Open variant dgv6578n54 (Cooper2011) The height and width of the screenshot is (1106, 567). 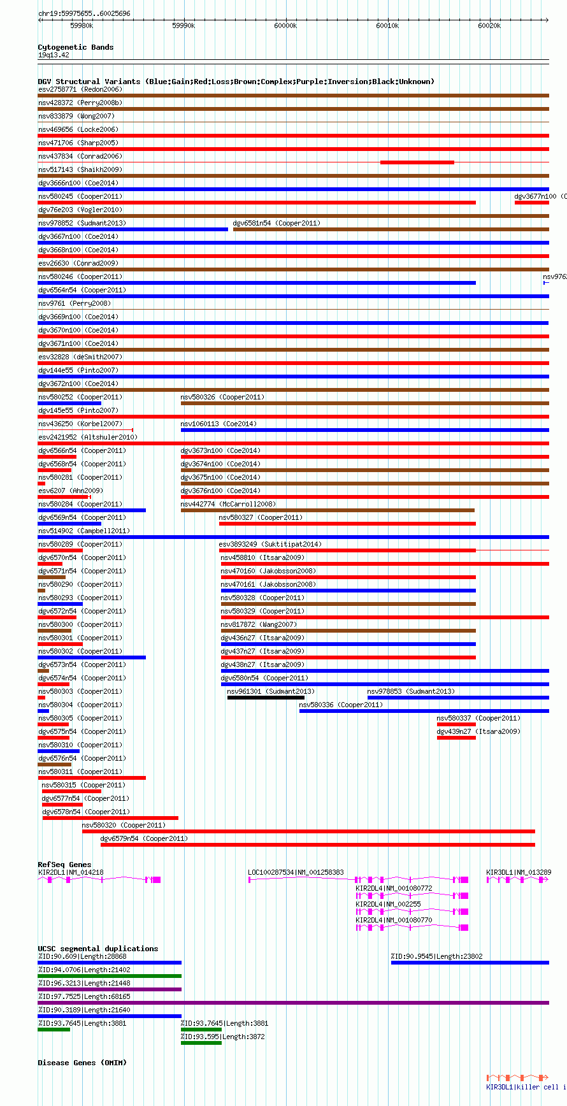point(110,818)
